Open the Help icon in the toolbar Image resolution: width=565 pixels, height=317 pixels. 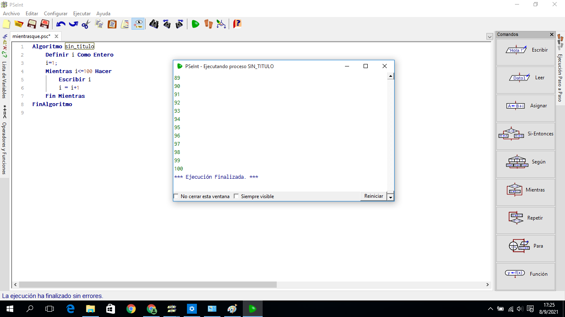pyautogui.click(x=237, y=24)
